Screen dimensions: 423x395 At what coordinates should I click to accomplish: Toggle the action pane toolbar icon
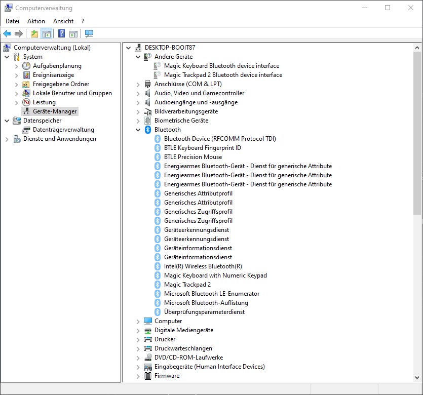coord(73,34)
